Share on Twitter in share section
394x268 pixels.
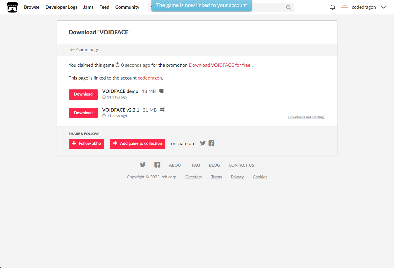[203, 143]
